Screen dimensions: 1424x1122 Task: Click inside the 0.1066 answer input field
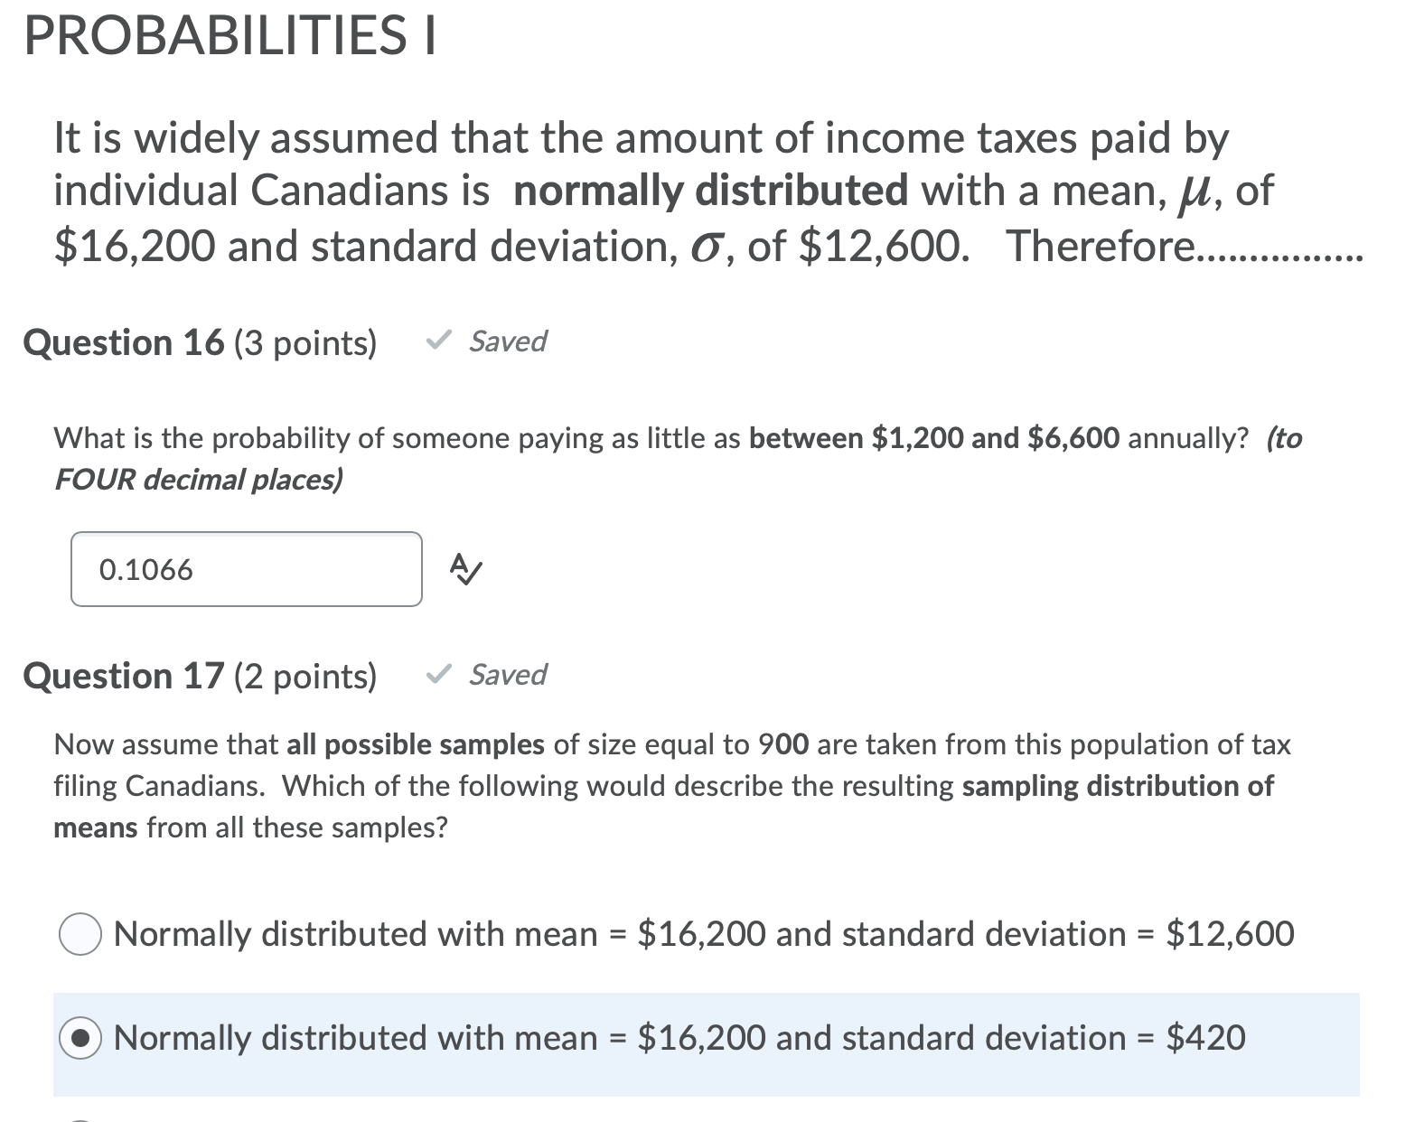[244, 569]
